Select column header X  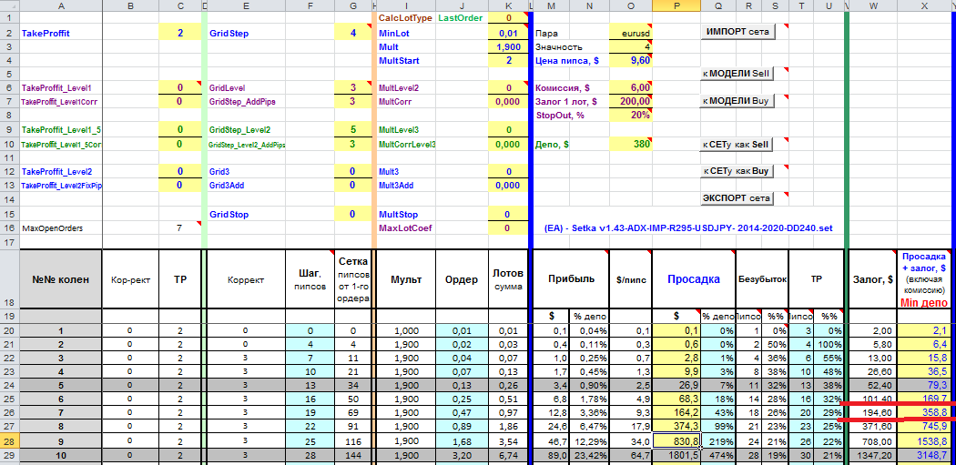click(924, 5)
